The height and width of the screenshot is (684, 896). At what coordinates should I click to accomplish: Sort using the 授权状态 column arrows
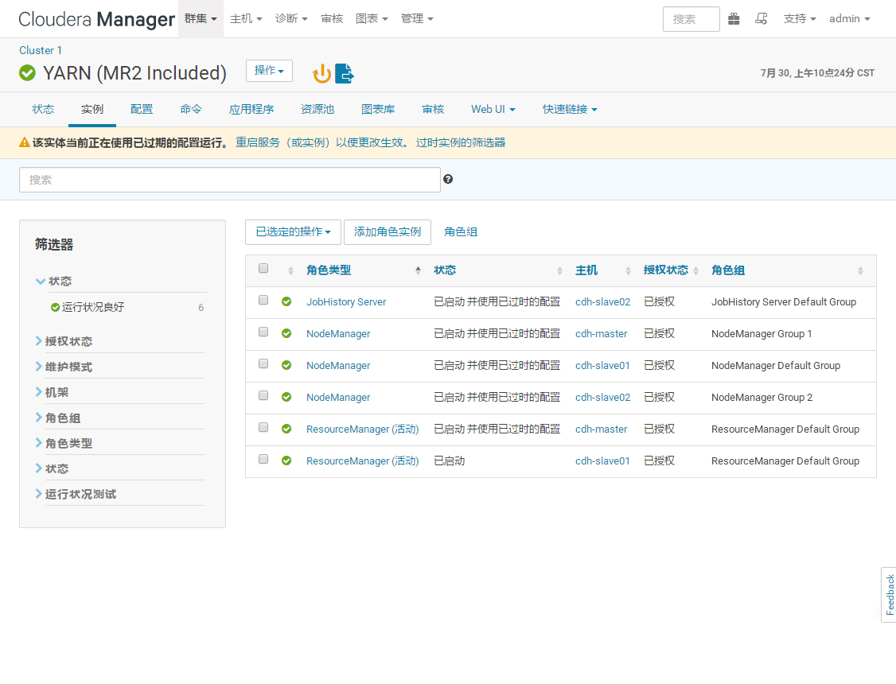coord(695,270)
